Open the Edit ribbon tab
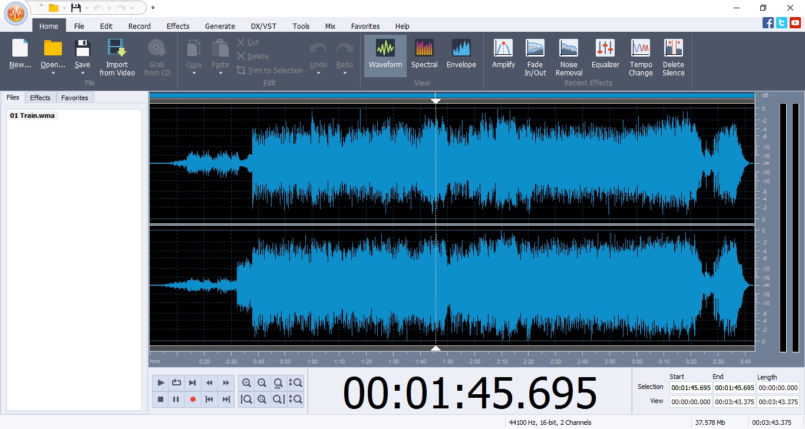 click(x=106, y=26)
